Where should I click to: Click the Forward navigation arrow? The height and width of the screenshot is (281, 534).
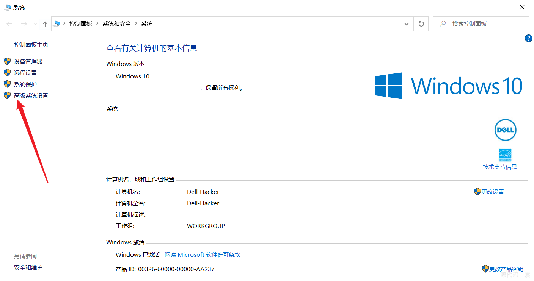pos(24,24)
